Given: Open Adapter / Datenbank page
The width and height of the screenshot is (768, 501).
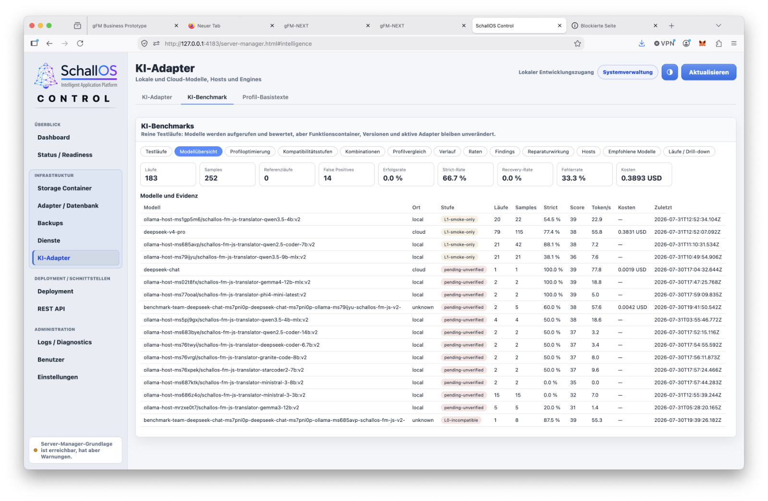Looking at the screenshot, I should click(68, 206).
